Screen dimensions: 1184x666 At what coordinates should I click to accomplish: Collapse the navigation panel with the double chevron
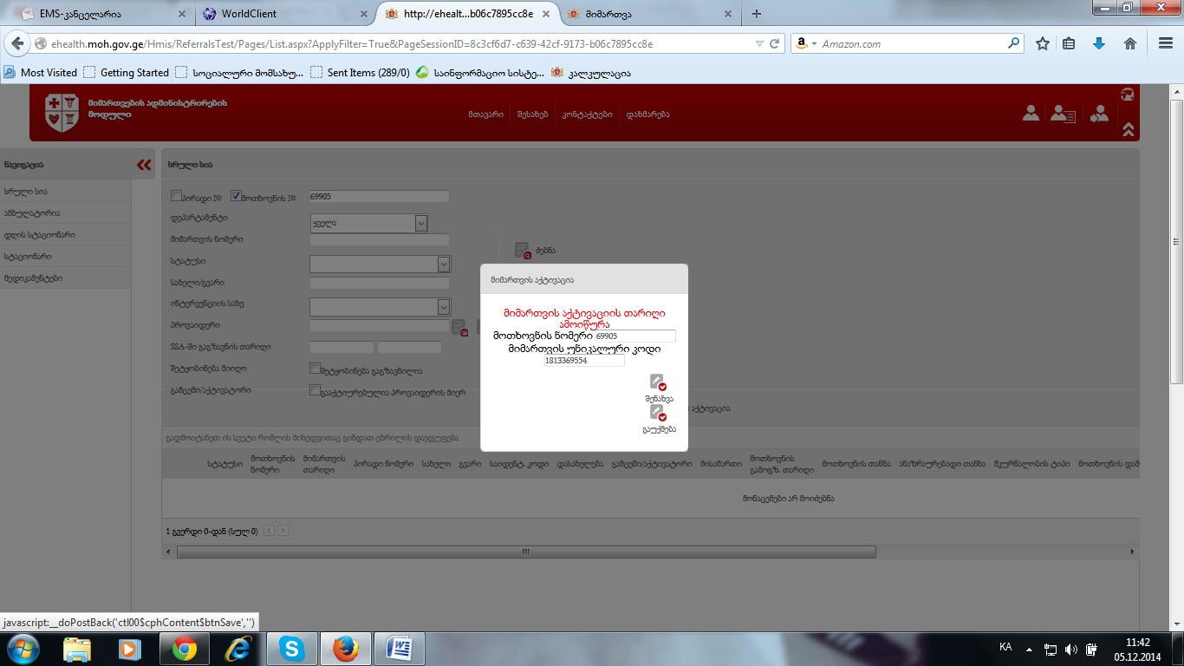click(144, 165)
